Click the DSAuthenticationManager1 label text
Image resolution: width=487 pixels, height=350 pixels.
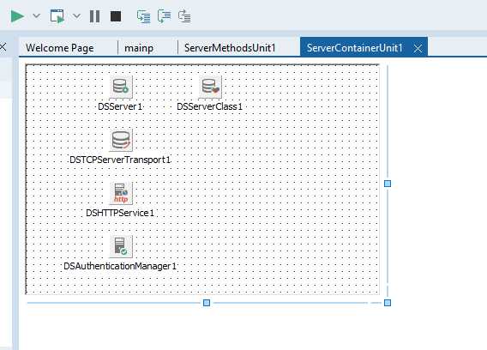tap(120, 266)
